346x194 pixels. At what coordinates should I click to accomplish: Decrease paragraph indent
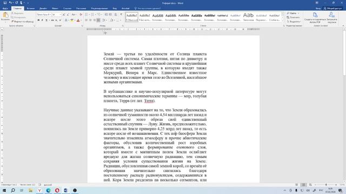106,15
